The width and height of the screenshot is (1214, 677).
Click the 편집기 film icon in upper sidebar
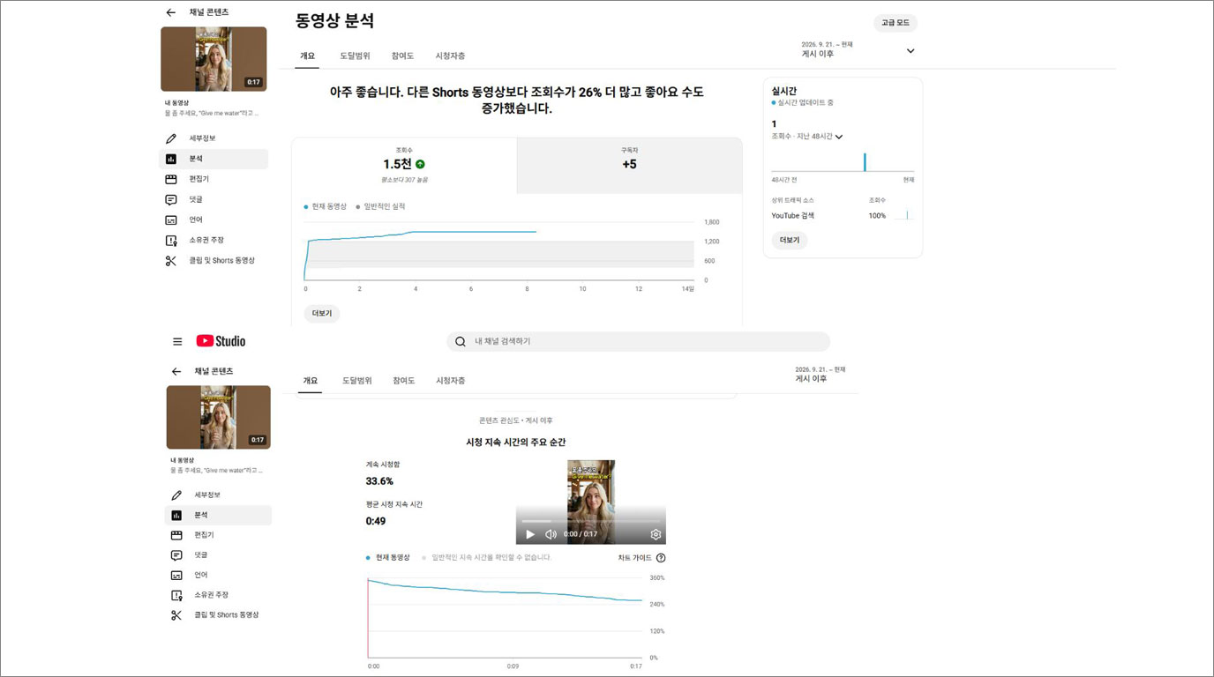coord(171,179)
